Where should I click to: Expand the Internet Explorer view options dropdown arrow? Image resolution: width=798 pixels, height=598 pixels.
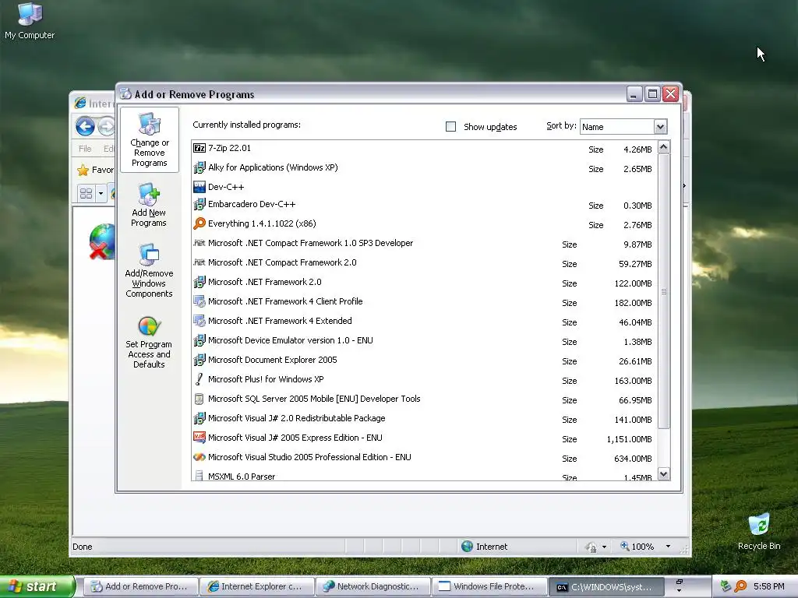coord(101,193)
